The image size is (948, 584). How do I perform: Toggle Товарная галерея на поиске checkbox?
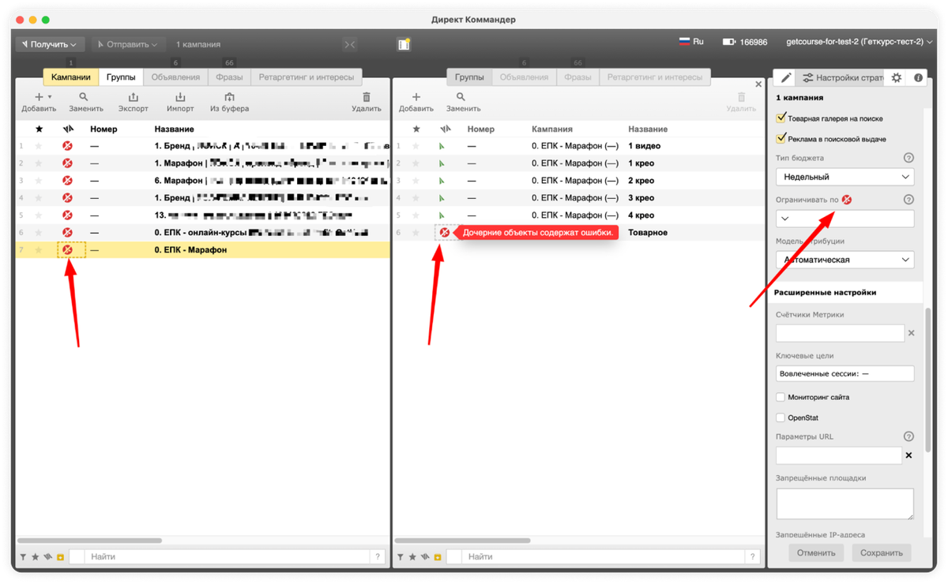click(x=781, y=118)
